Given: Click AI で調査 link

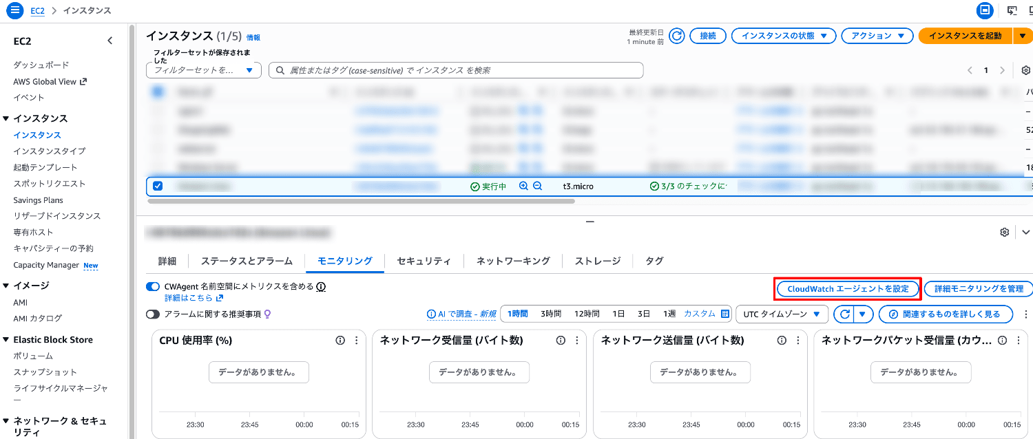Looking at the screenshot, I should click(x=461, y=314).
